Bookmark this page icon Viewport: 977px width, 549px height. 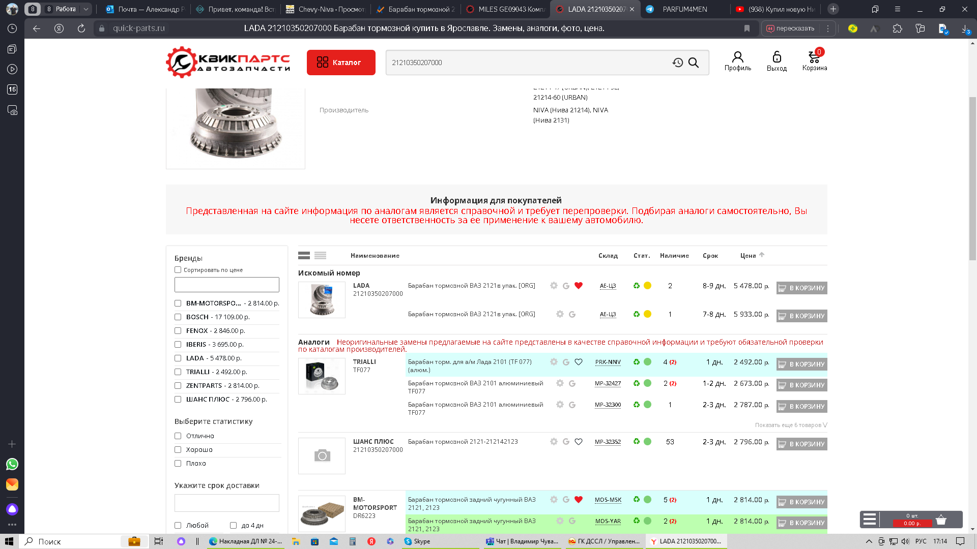point(747,28)
